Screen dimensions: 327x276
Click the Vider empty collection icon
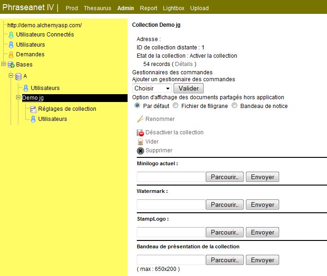pos(140,141)
